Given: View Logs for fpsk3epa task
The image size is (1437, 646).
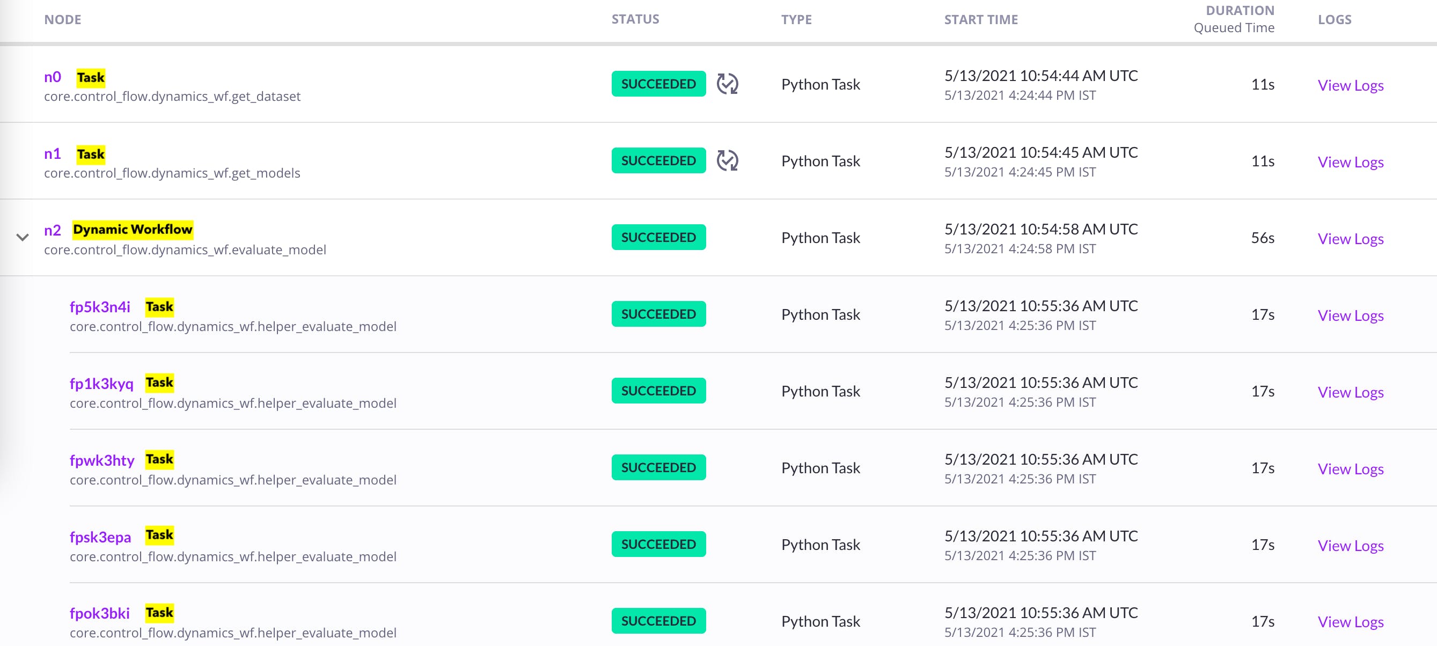Looking at the screenshot, I should pyautogui.click(x=1350, y=546).
